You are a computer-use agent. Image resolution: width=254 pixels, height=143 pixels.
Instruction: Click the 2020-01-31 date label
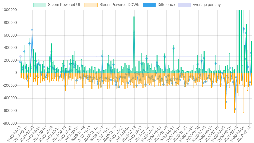pos(193,133)
